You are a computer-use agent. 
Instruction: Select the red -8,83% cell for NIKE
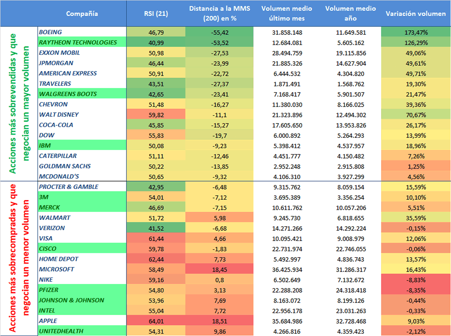click(x=416, y=280)
